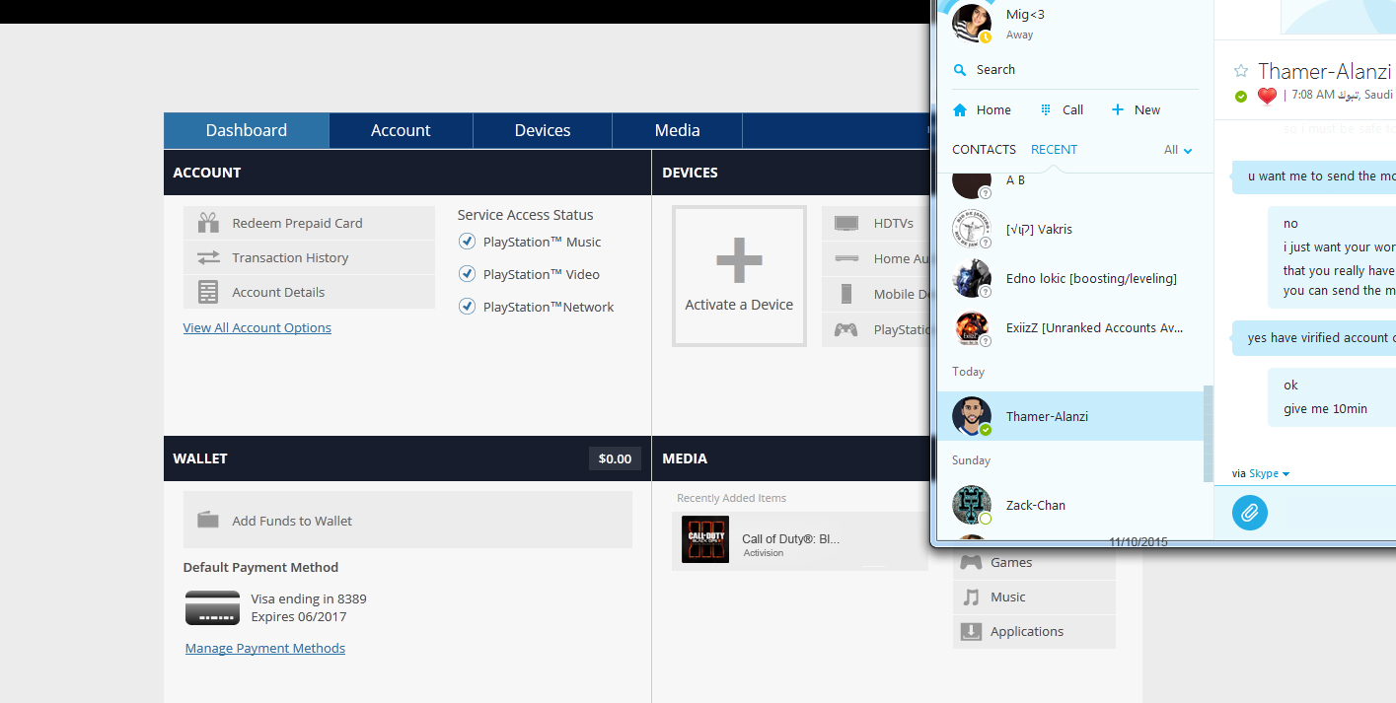
Task: Click the favorite star next to Thamer-Alanzi
Action: (1241, 70)
